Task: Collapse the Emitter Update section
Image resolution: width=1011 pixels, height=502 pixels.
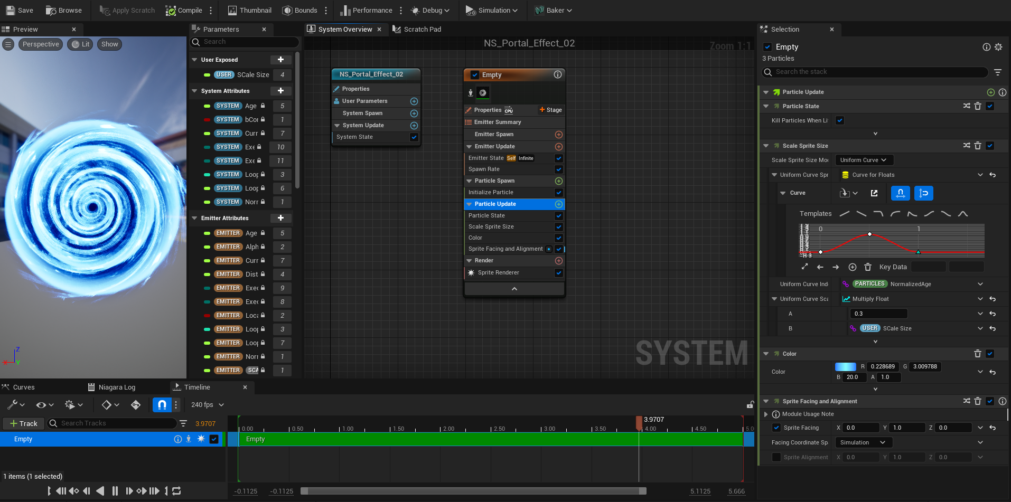Action: point(469,147)
